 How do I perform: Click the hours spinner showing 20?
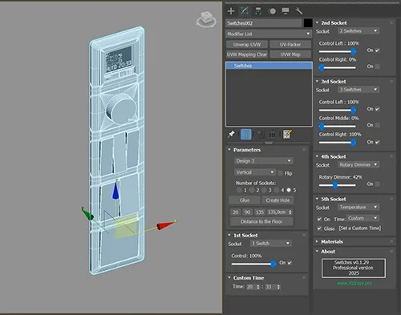pyautogui.click(x=253, y=287)
